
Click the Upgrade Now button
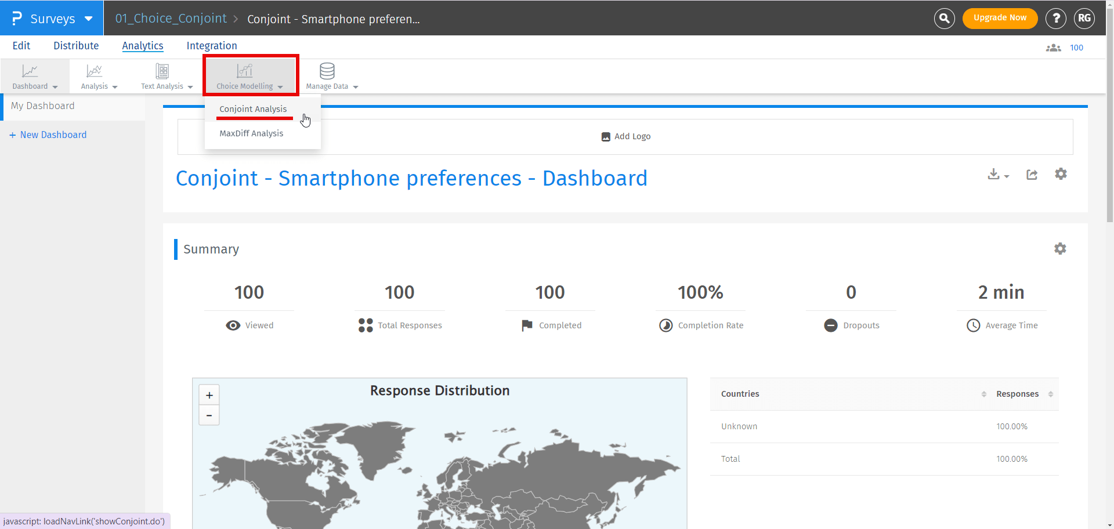point(1000,18)
